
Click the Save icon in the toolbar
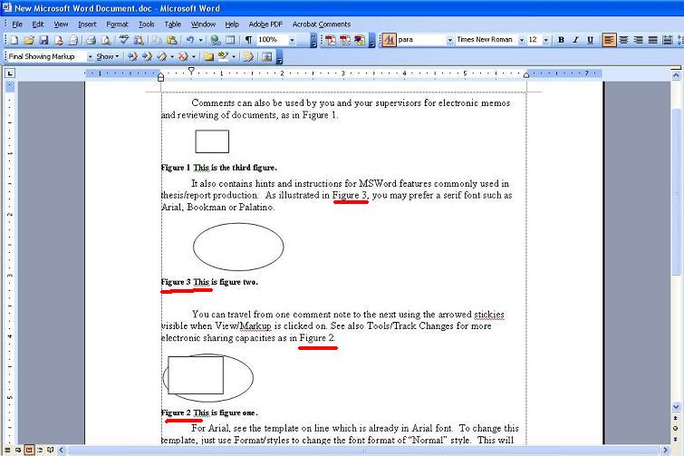[x=43, y=40]
